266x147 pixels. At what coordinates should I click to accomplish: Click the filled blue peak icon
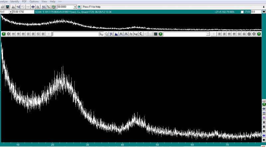click(116, 34)
